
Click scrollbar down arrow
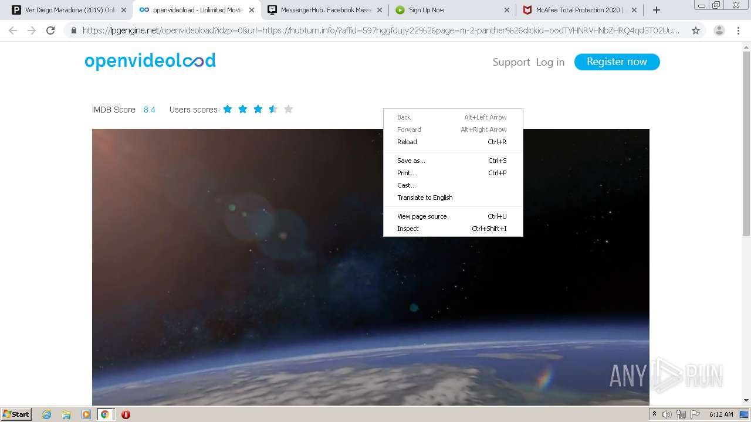coord(746,400)
